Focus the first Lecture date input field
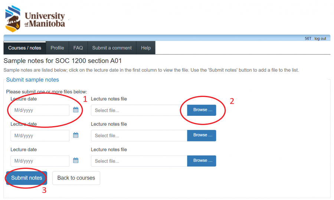The height and width of the screenshot is (200, 334). tap(40, 110)
